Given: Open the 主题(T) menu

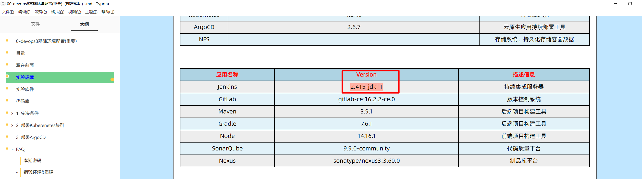Looking at the screenshot, I should [91, 12].
